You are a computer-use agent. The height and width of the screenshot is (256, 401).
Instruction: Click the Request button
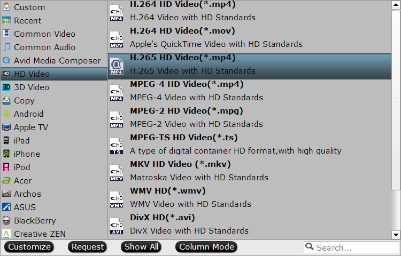(88, 247)
